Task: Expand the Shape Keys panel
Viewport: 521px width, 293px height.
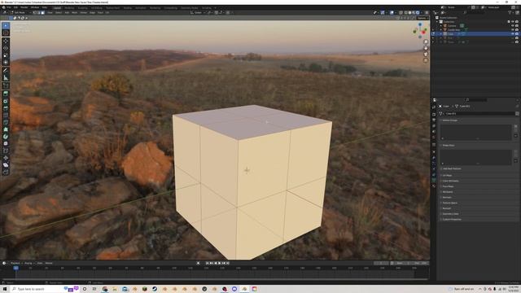Action: tap(449, 146)
